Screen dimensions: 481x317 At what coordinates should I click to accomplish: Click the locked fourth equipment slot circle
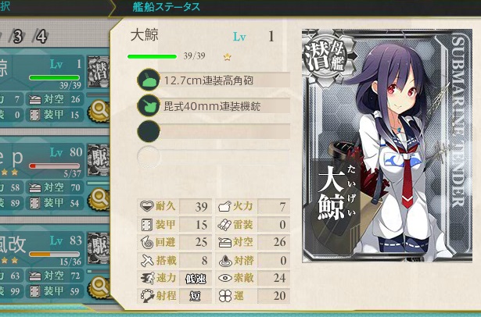(x=149, y=157)
